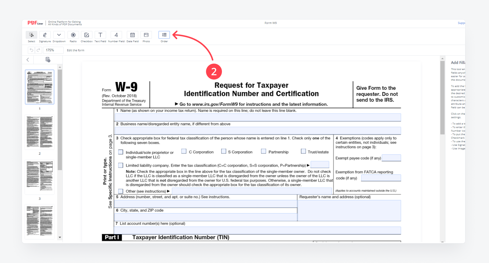
Task: Choose the Signature field tool
Action: pyautogui.click(x=45, y=35)
